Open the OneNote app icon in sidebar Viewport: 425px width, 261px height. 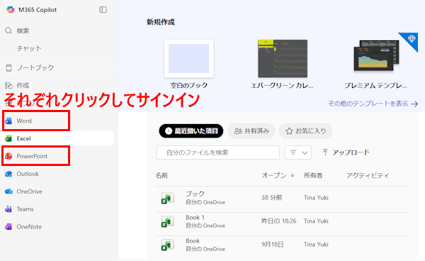coord(8,226)
